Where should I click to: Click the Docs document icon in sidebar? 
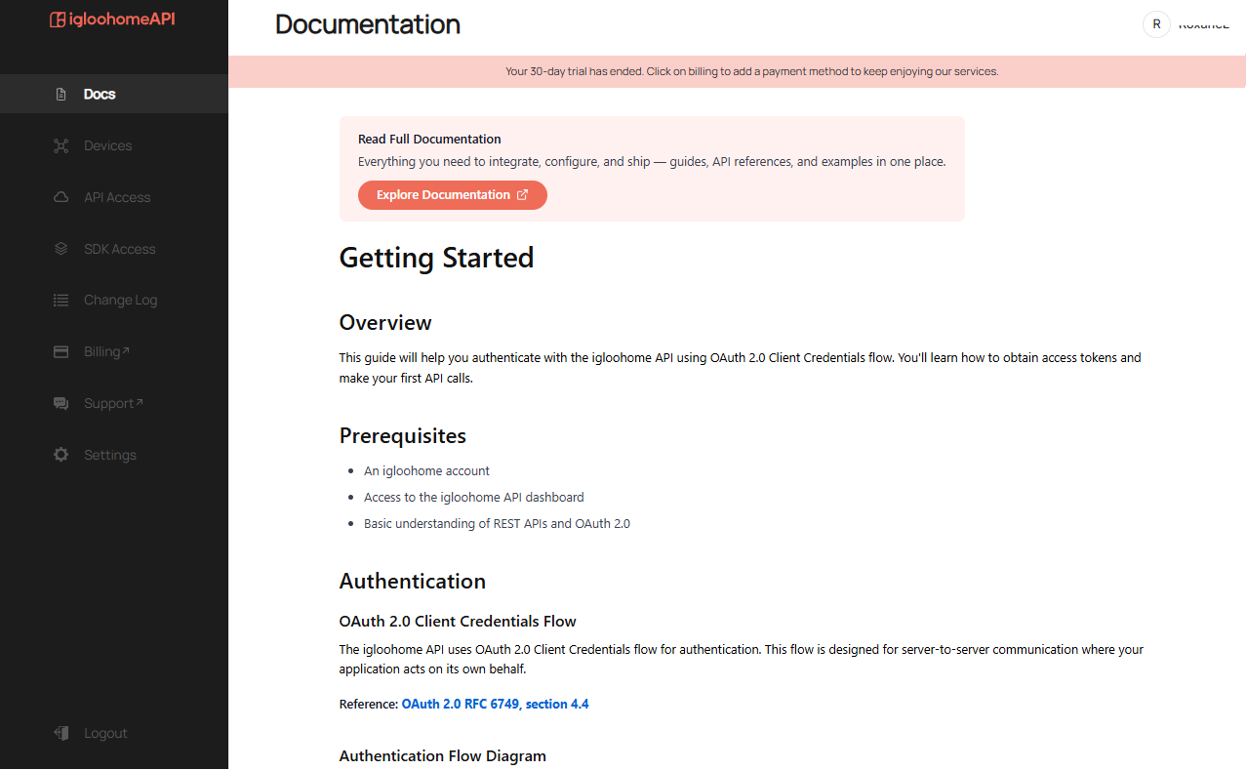click(x=61, y=95)
